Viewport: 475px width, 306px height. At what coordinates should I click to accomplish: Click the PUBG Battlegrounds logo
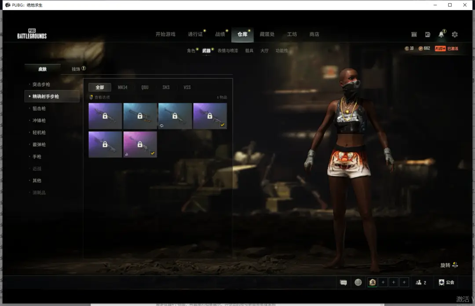pyautogui.click(x=32, y=34)
